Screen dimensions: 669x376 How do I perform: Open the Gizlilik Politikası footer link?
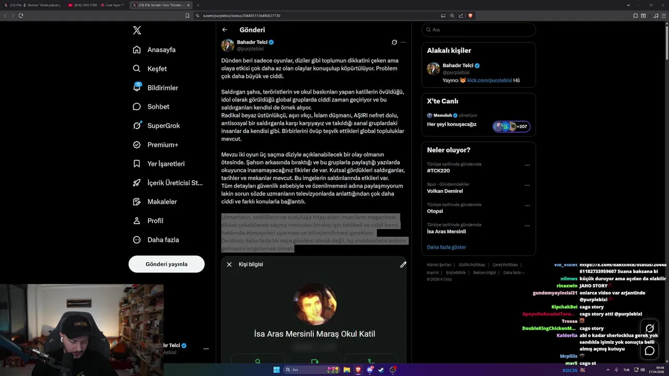472,265
